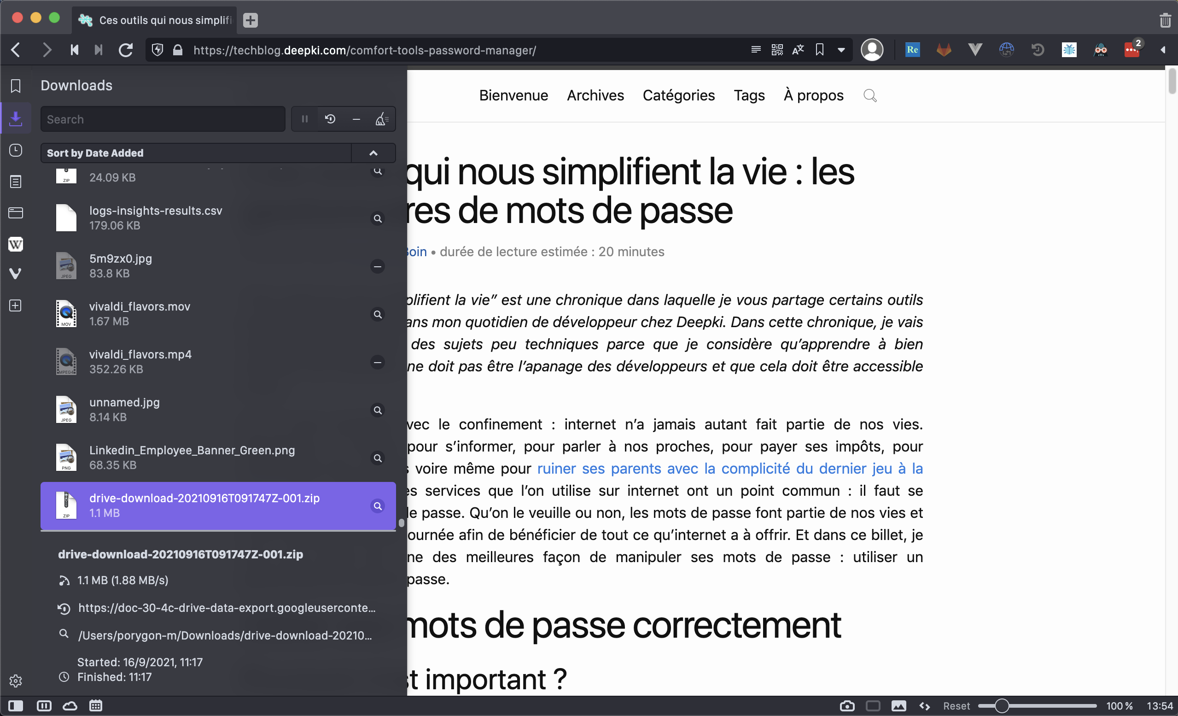Viewport: 1178px width, 716px height.
Task: Click the Reset zoom button
Action: pyautogui.click(x=956, y=706)
